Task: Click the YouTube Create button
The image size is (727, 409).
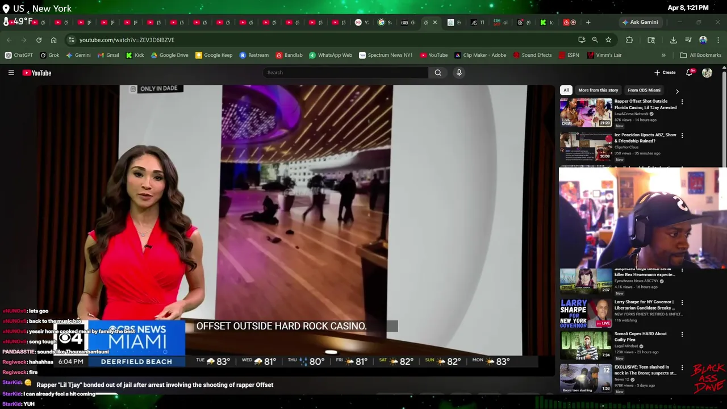Action: pyautogui.click(x=665, y=73)
